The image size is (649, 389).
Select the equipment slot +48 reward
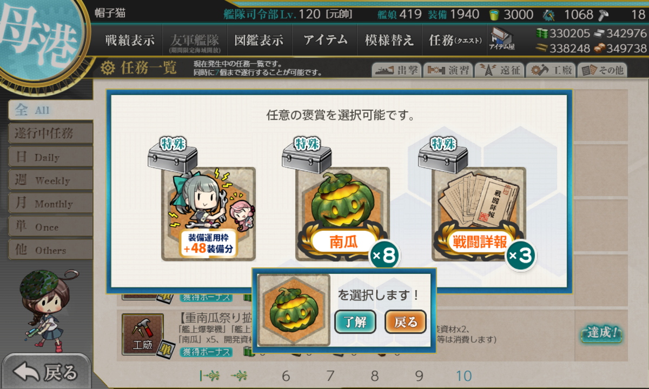[208, 213]
